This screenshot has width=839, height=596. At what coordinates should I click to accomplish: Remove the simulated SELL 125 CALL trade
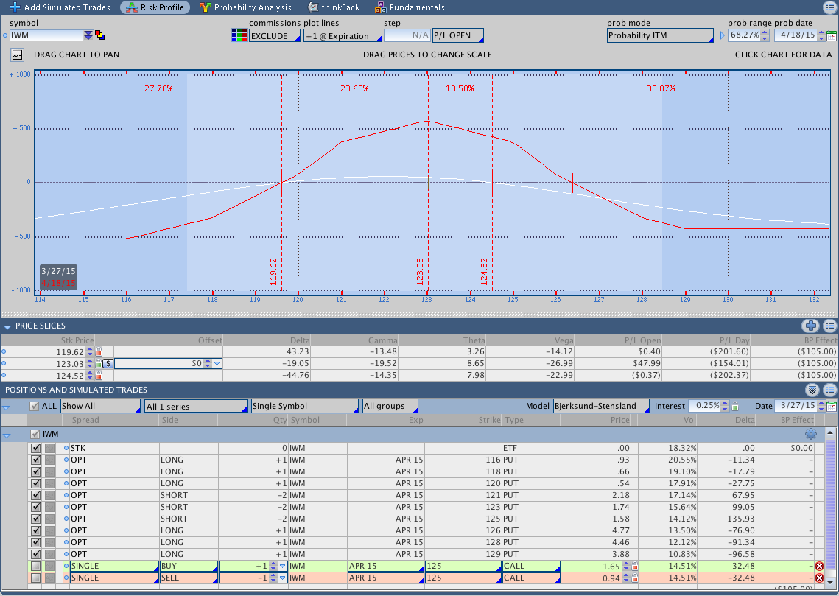(819, 578)
